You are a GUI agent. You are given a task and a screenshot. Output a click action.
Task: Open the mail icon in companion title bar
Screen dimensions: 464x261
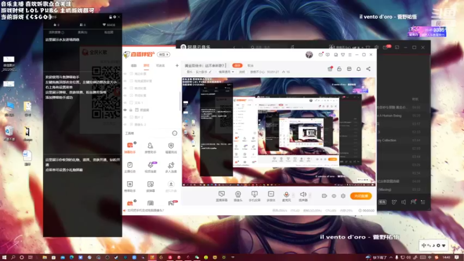pyautogui.click(x=321, y=55)
